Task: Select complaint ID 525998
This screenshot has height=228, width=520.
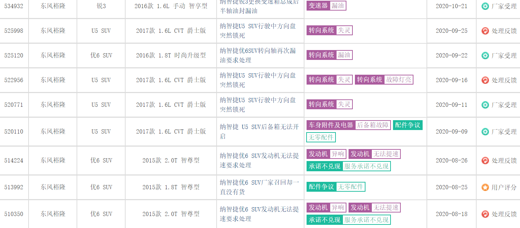Action: 14,31
